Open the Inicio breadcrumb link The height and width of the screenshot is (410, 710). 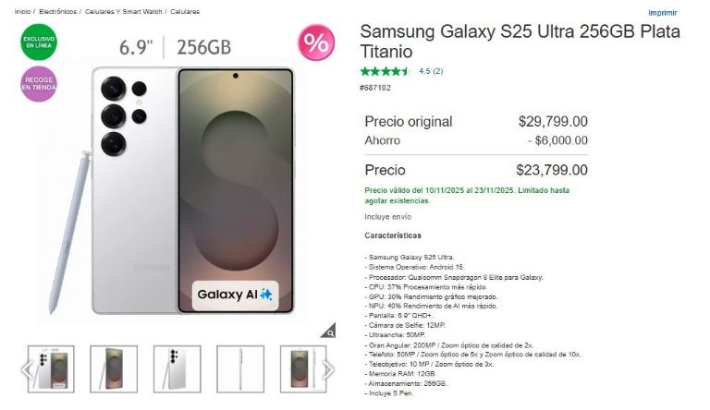click(22, 12)
